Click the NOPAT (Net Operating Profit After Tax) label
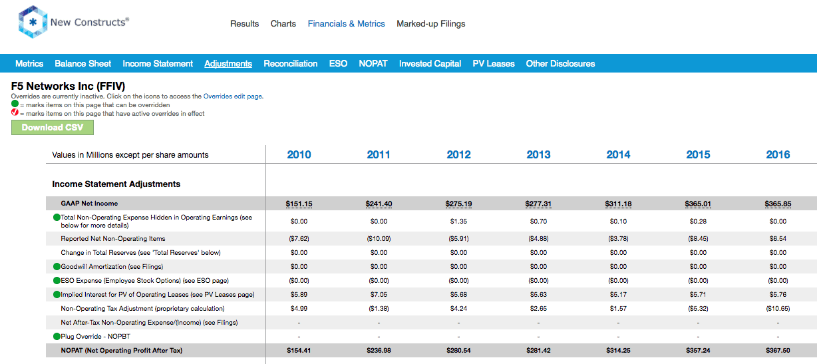 (x=122, y=351)
